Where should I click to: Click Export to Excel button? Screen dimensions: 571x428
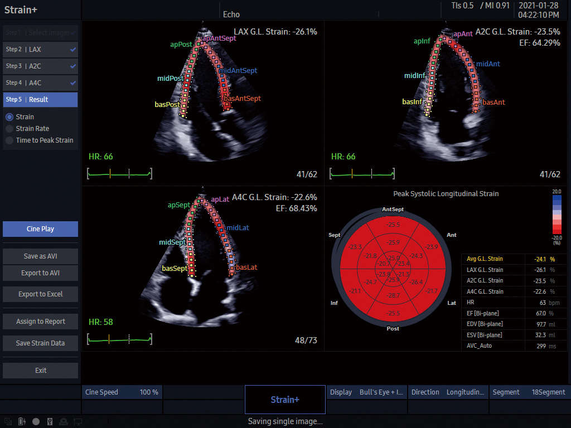click(x=40, y=294)
